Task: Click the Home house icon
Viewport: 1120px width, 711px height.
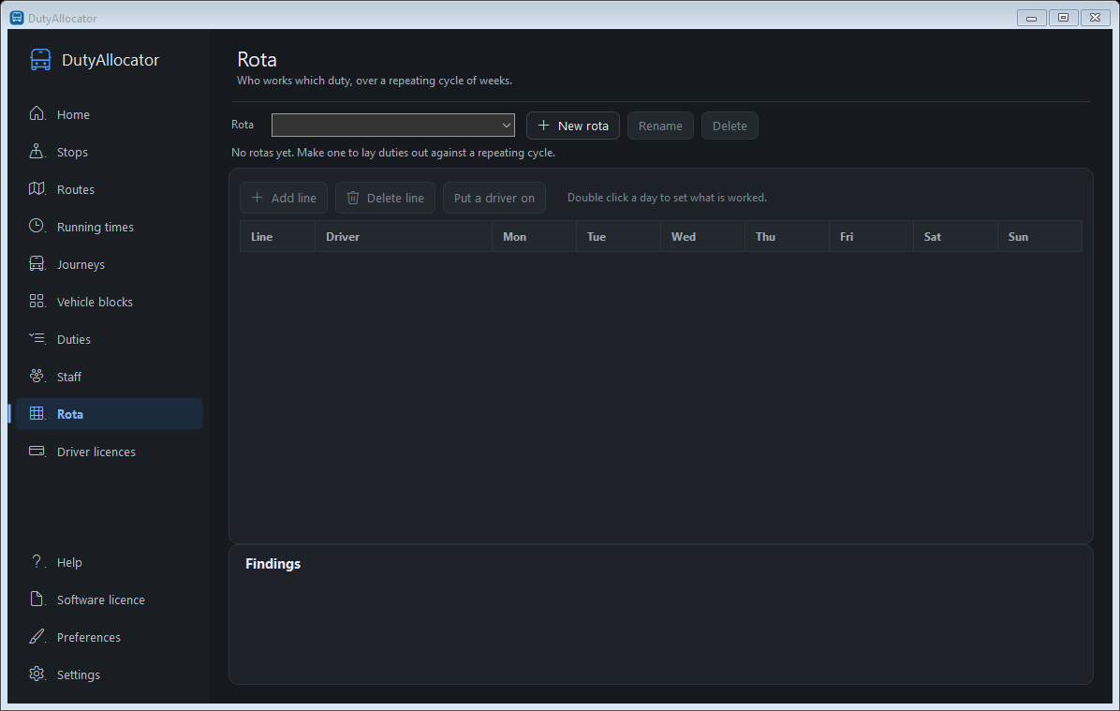Action: 37,114
